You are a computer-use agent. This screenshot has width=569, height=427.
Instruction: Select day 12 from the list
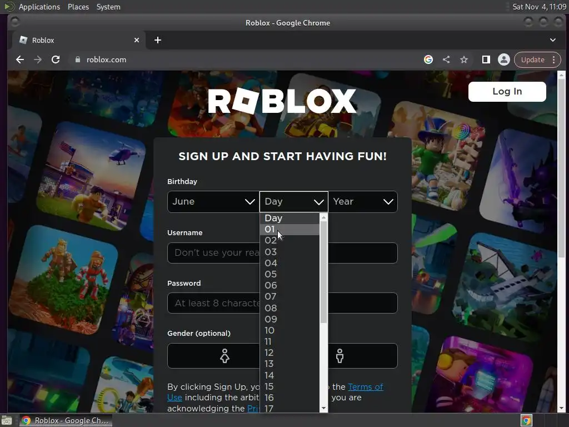click(290, 353)
